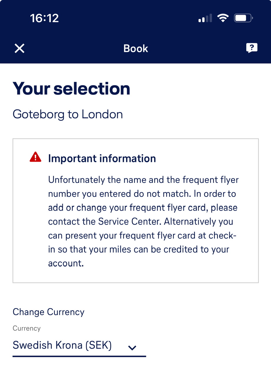271x377 pixels.
Task: Click the word account at notice end
Action: 65,263
